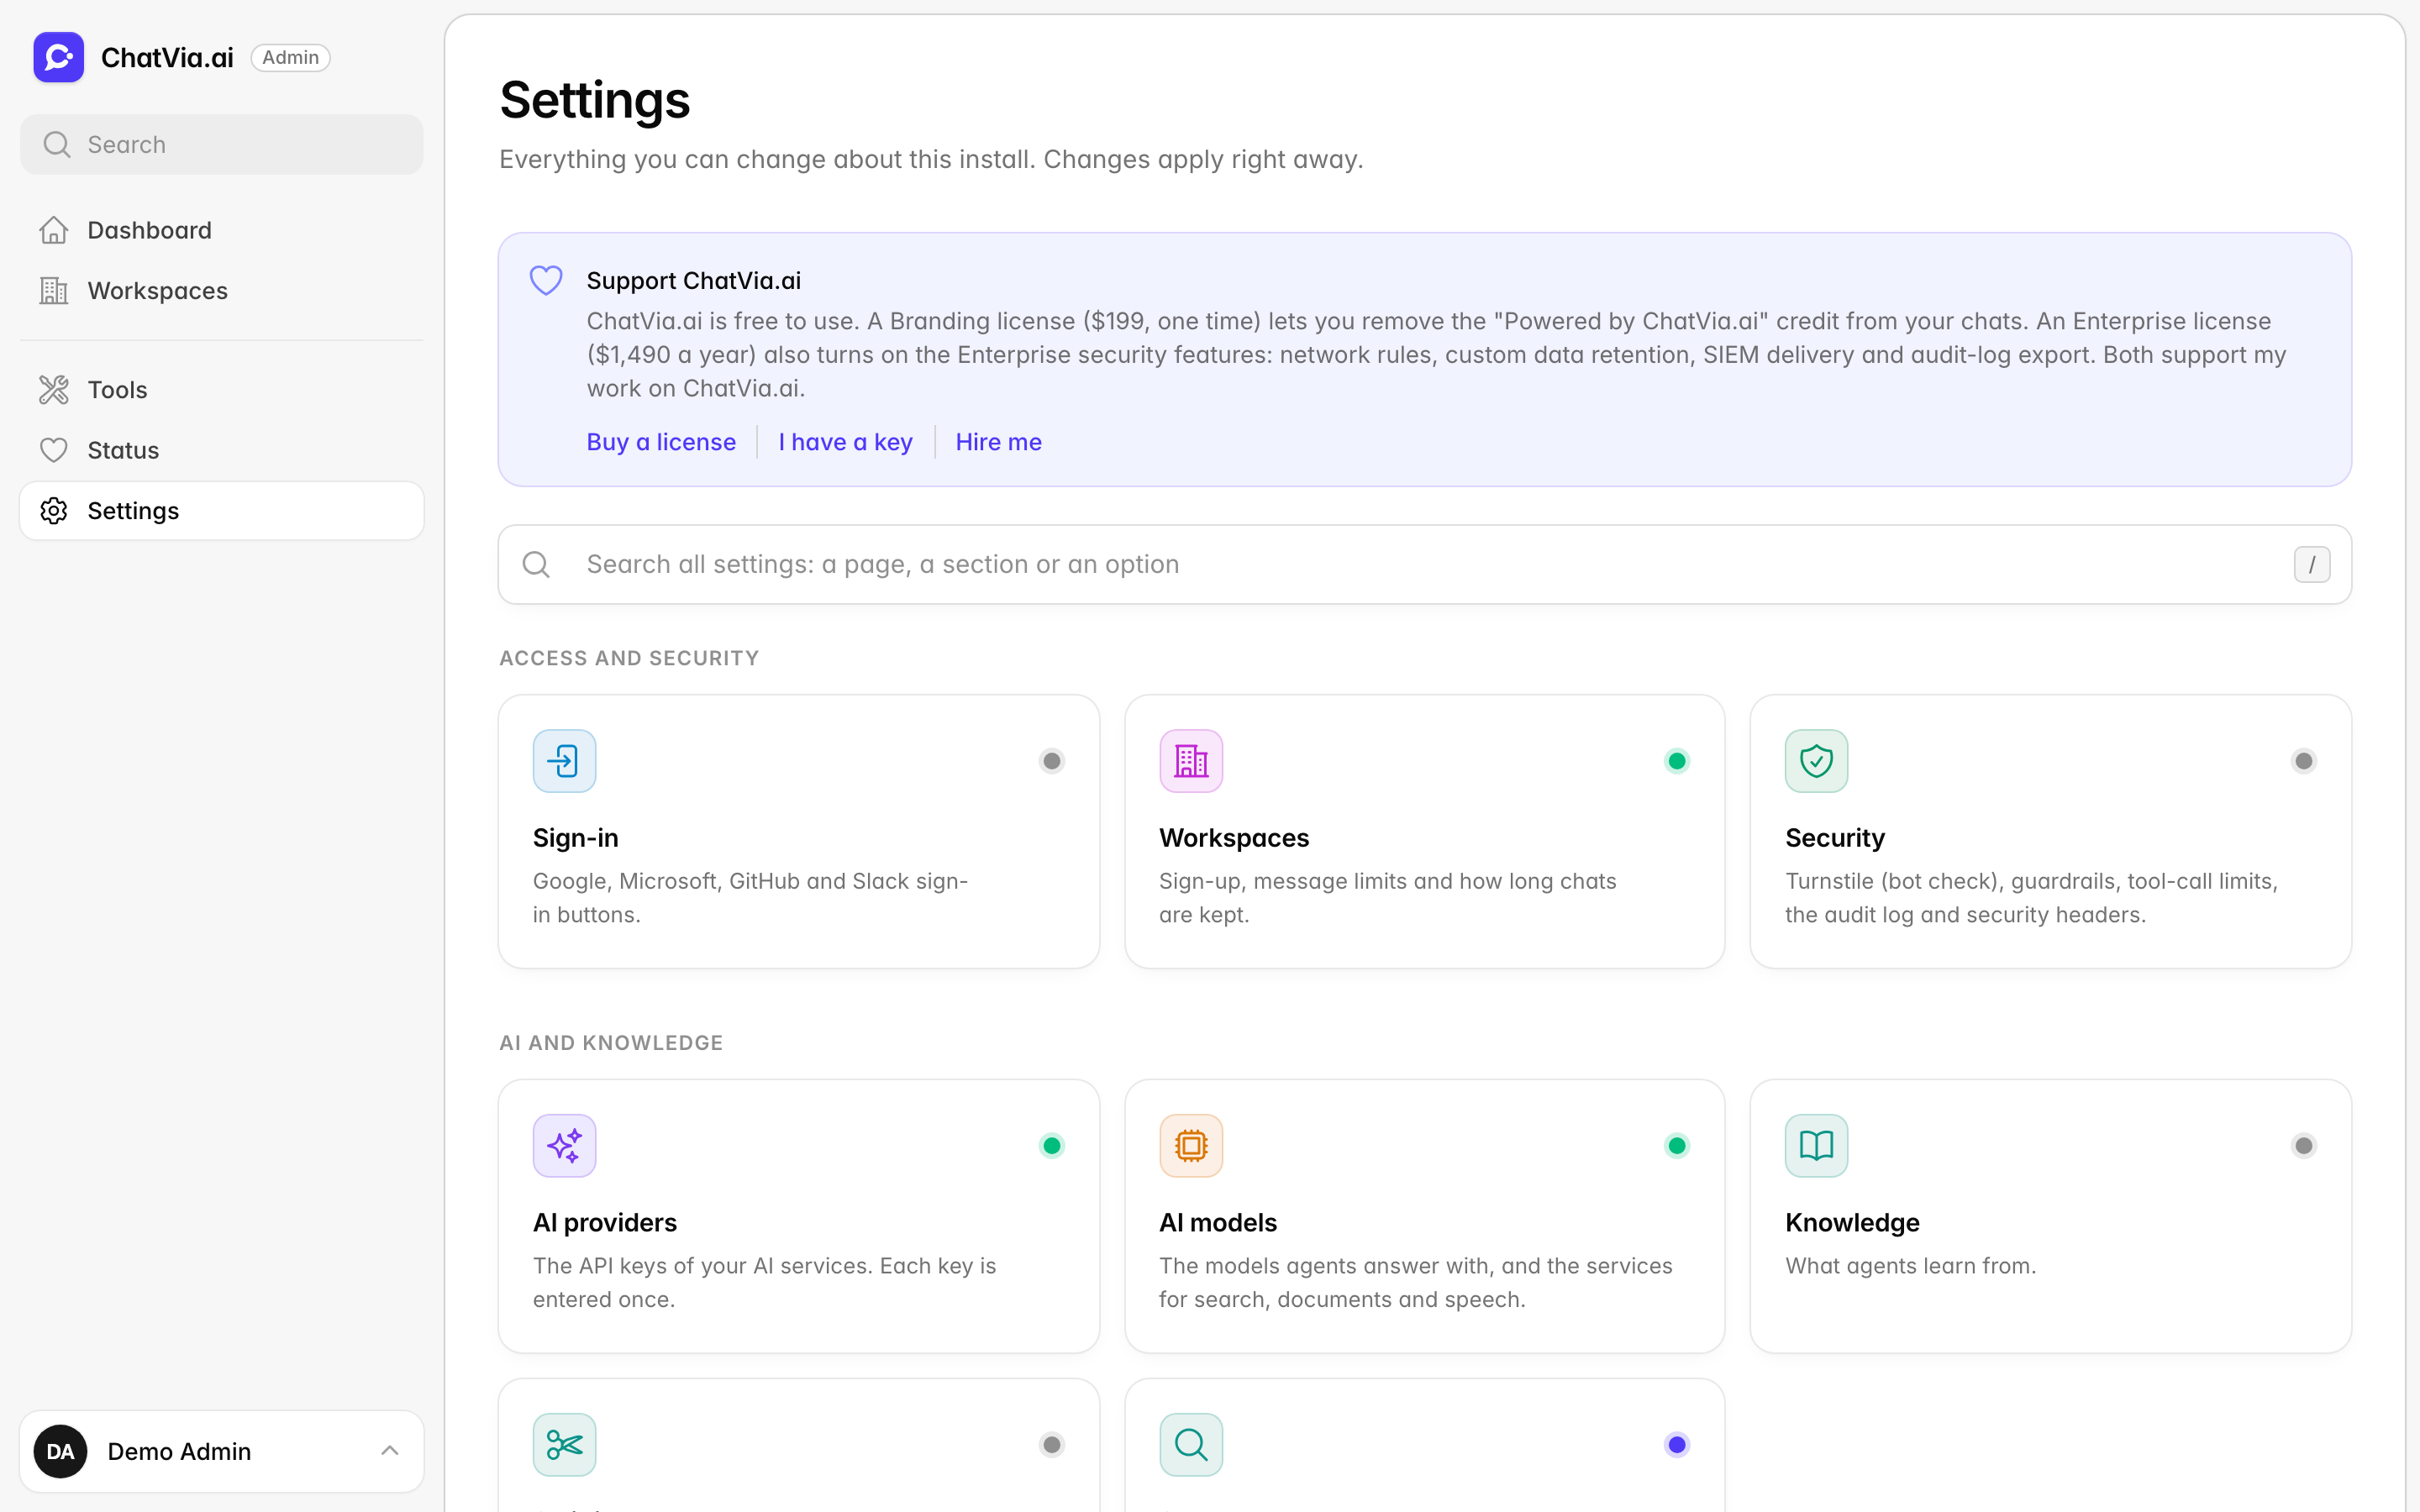Open Workspaces in the sidebar

[222, 291]
